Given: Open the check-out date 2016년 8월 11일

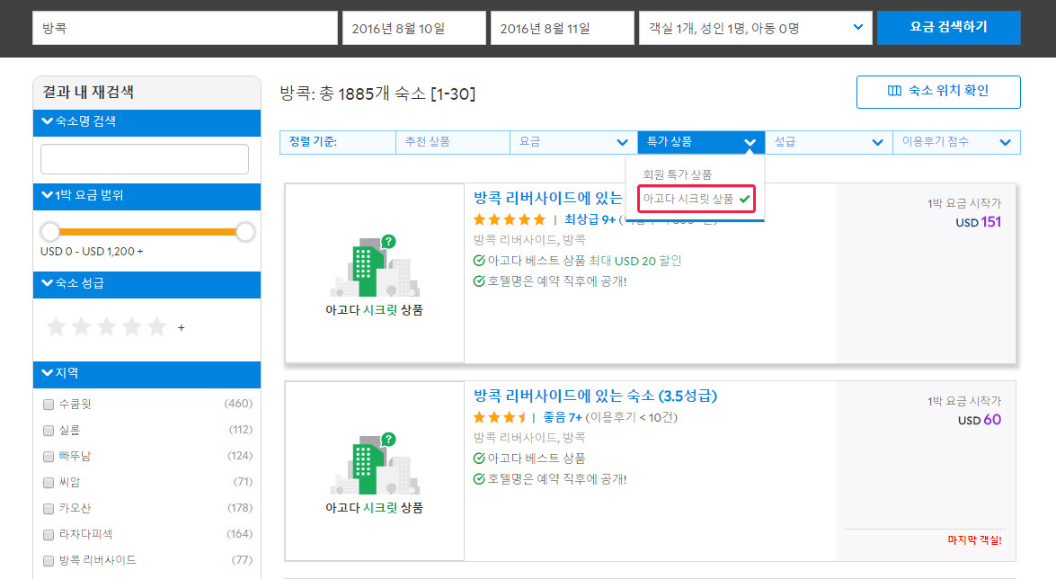Looking at the screenshot, I should pyautogui.click(x=562, y=28).
